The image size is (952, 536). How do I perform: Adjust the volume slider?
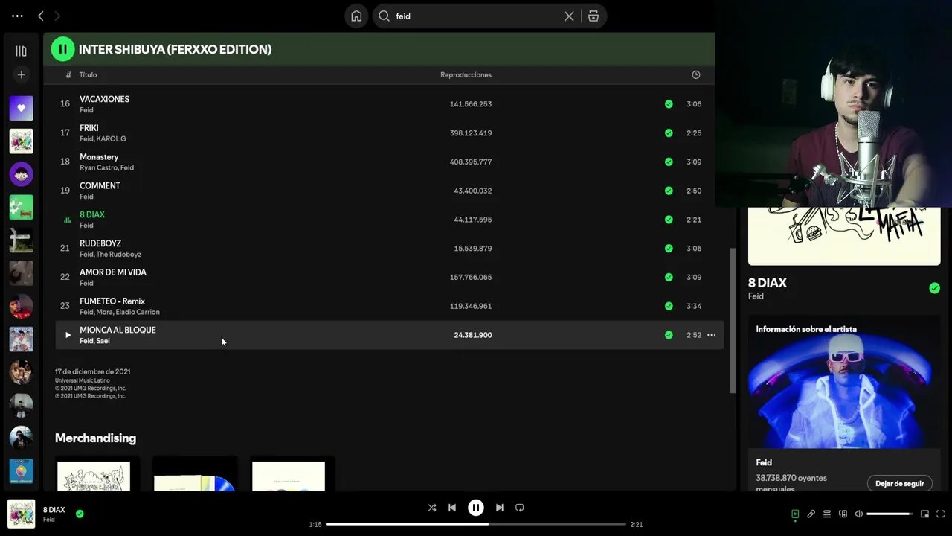890,514
